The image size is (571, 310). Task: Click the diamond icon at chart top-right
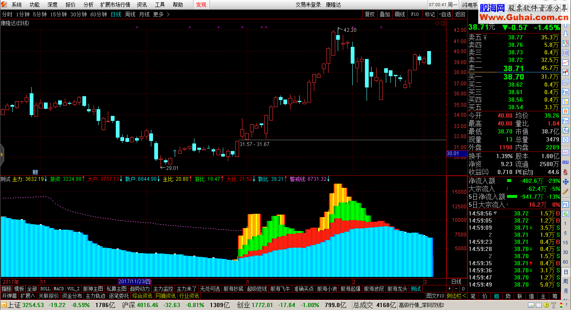pyautogui.click(x=437, y=23)
